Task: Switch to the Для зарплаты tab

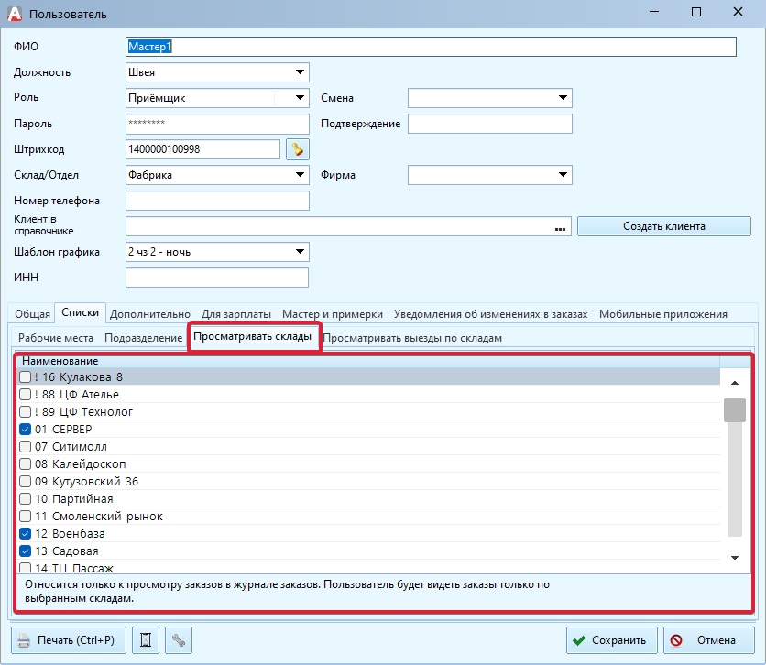Action: click(x=235, y=314)
